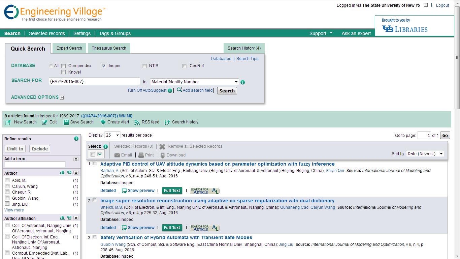Open the Support dropdown menu
Screen dimensions: 460x259
(x=321, y=33)
